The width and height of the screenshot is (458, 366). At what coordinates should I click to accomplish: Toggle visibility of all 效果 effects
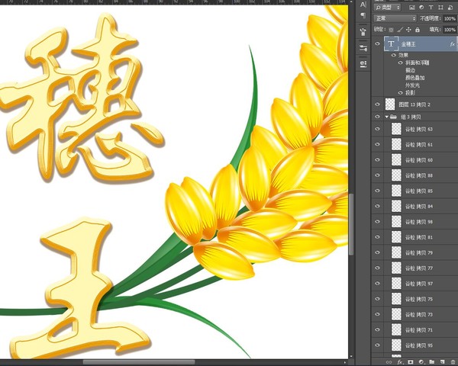[394, 55]
